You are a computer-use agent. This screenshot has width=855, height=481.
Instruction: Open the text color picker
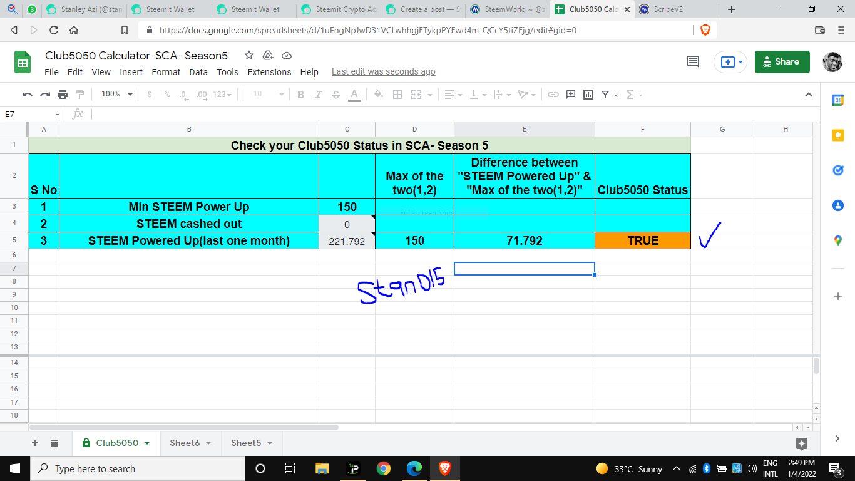(x=354, y=95)
